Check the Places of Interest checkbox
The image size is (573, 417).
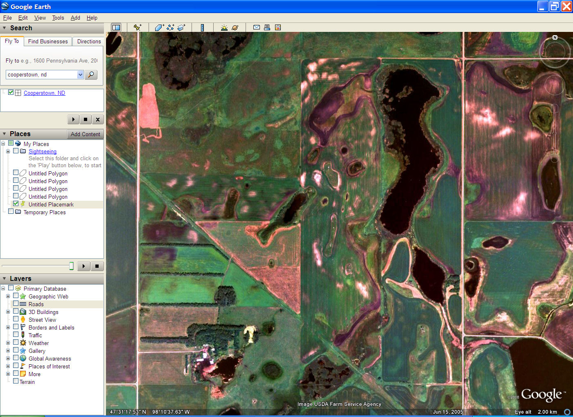point(16,365)
